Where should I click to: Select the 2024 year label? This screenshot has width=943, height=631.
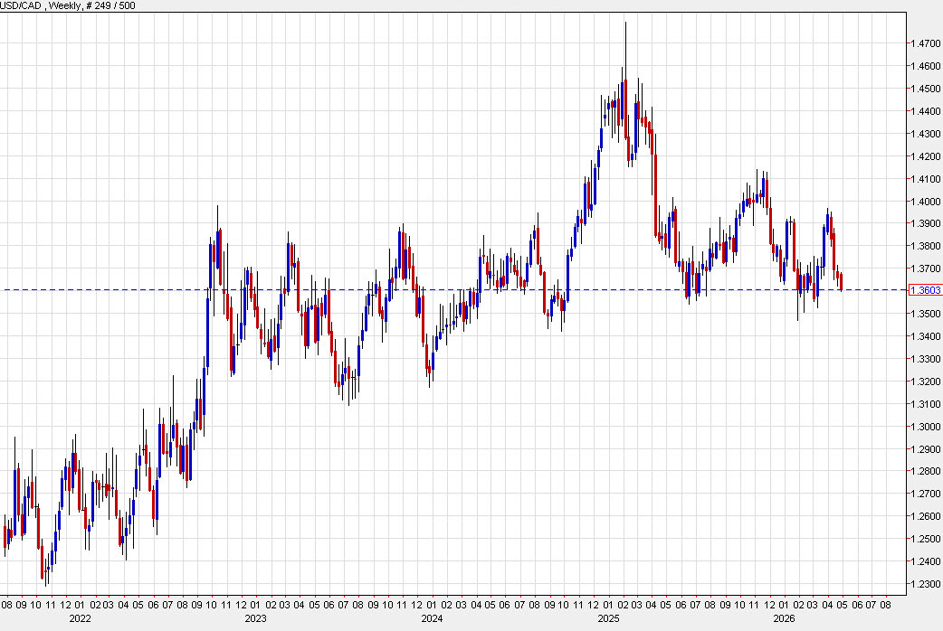coord(432,620)
